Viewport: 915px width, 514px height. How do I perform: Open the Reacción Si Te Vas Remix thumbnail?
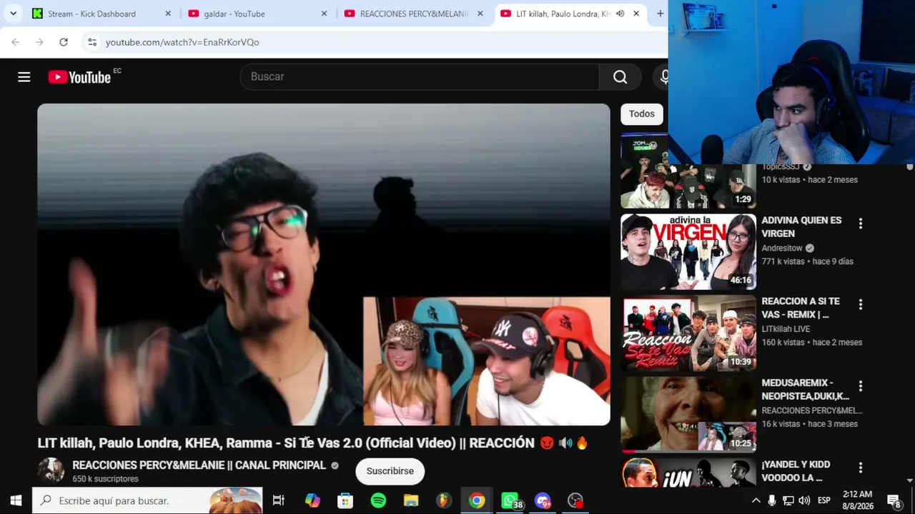688,333
